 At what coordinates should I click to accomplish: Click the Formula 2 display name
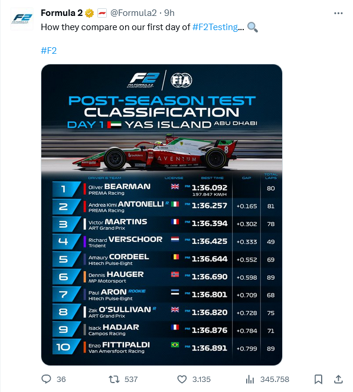click(x=61, y=13)
